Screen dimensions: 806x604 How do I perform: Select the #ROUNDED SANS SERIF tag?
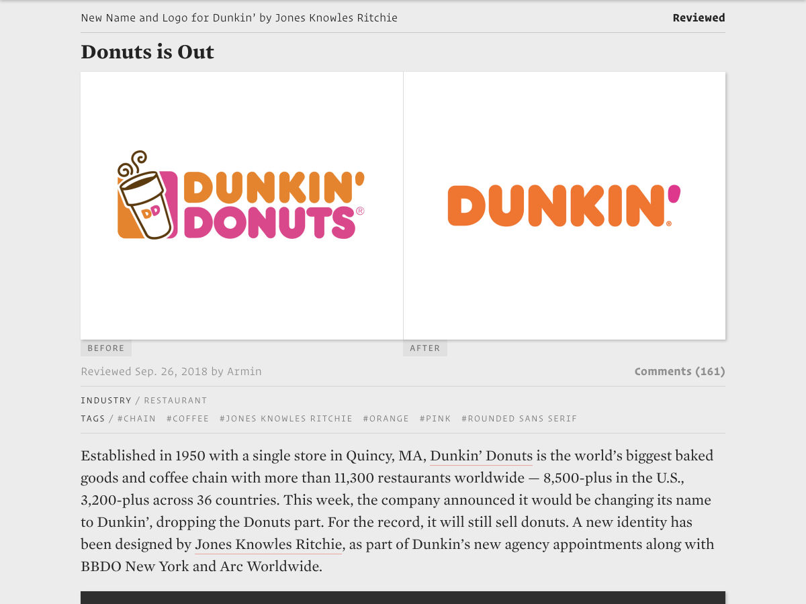(x=519, y=418)
